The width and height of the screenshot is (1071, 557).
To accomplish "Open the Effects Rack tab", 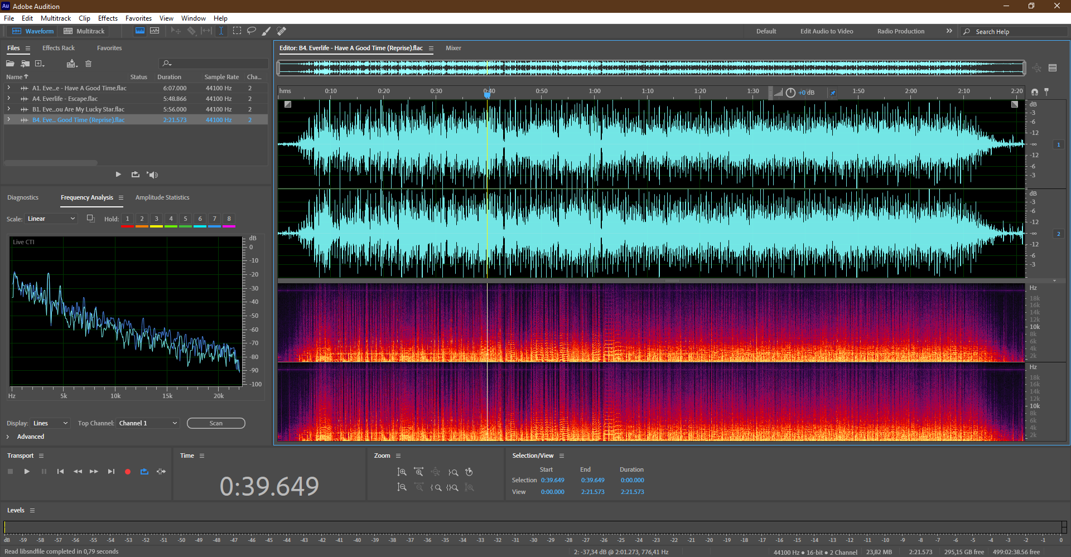I will click(x=59, y=48).
